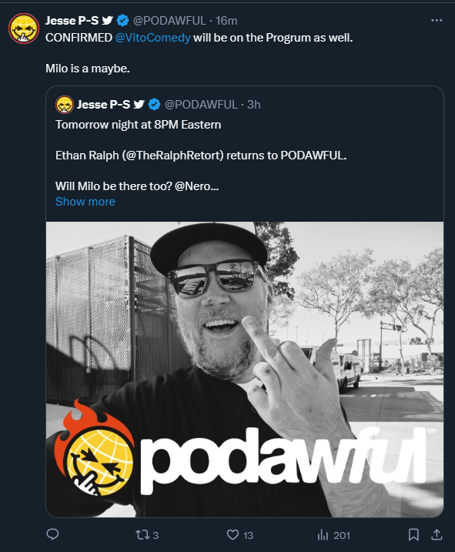View the tweet analytics bar chart icon

tap(323, 535)
